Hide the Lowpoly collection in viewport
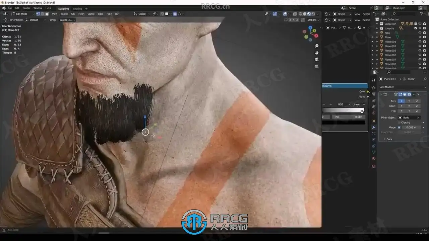 tap(420, 28)
